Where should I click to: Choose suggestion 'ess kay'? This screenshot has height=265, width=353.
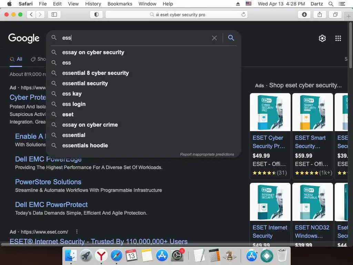click(x=144, y=94)
